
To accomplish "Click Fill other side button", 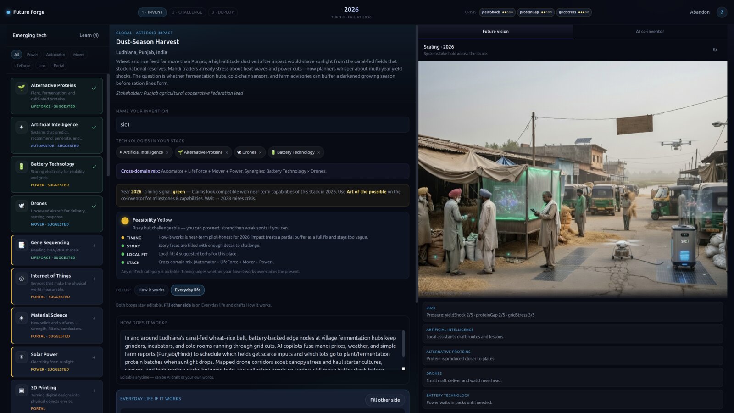I will [x=385, y=400].
